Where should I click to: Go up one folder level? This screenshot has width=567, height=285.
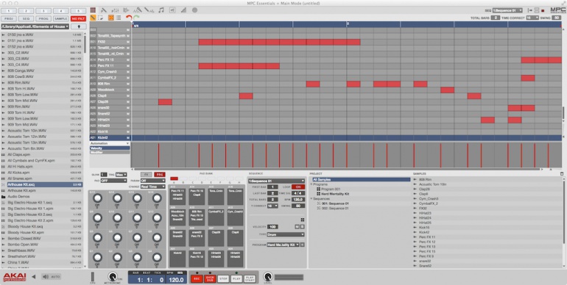click(79, 26)
